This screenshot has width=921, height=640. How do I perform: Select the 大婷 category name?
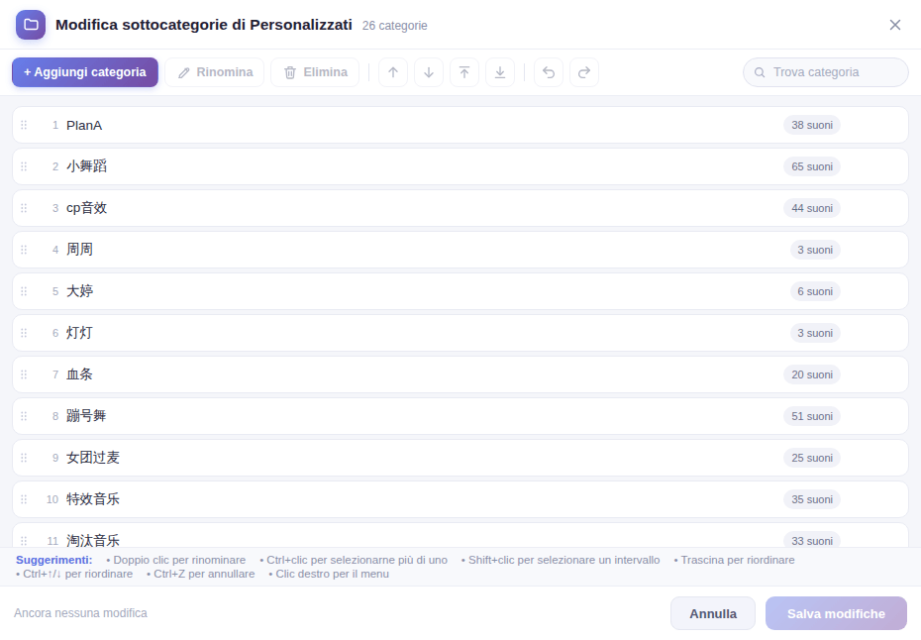pyautogui.click(x=79, y=291)
